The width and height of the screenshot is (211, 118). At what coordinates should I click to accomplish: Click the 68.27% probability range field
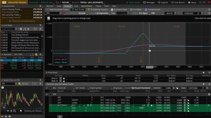click(169, 13)
